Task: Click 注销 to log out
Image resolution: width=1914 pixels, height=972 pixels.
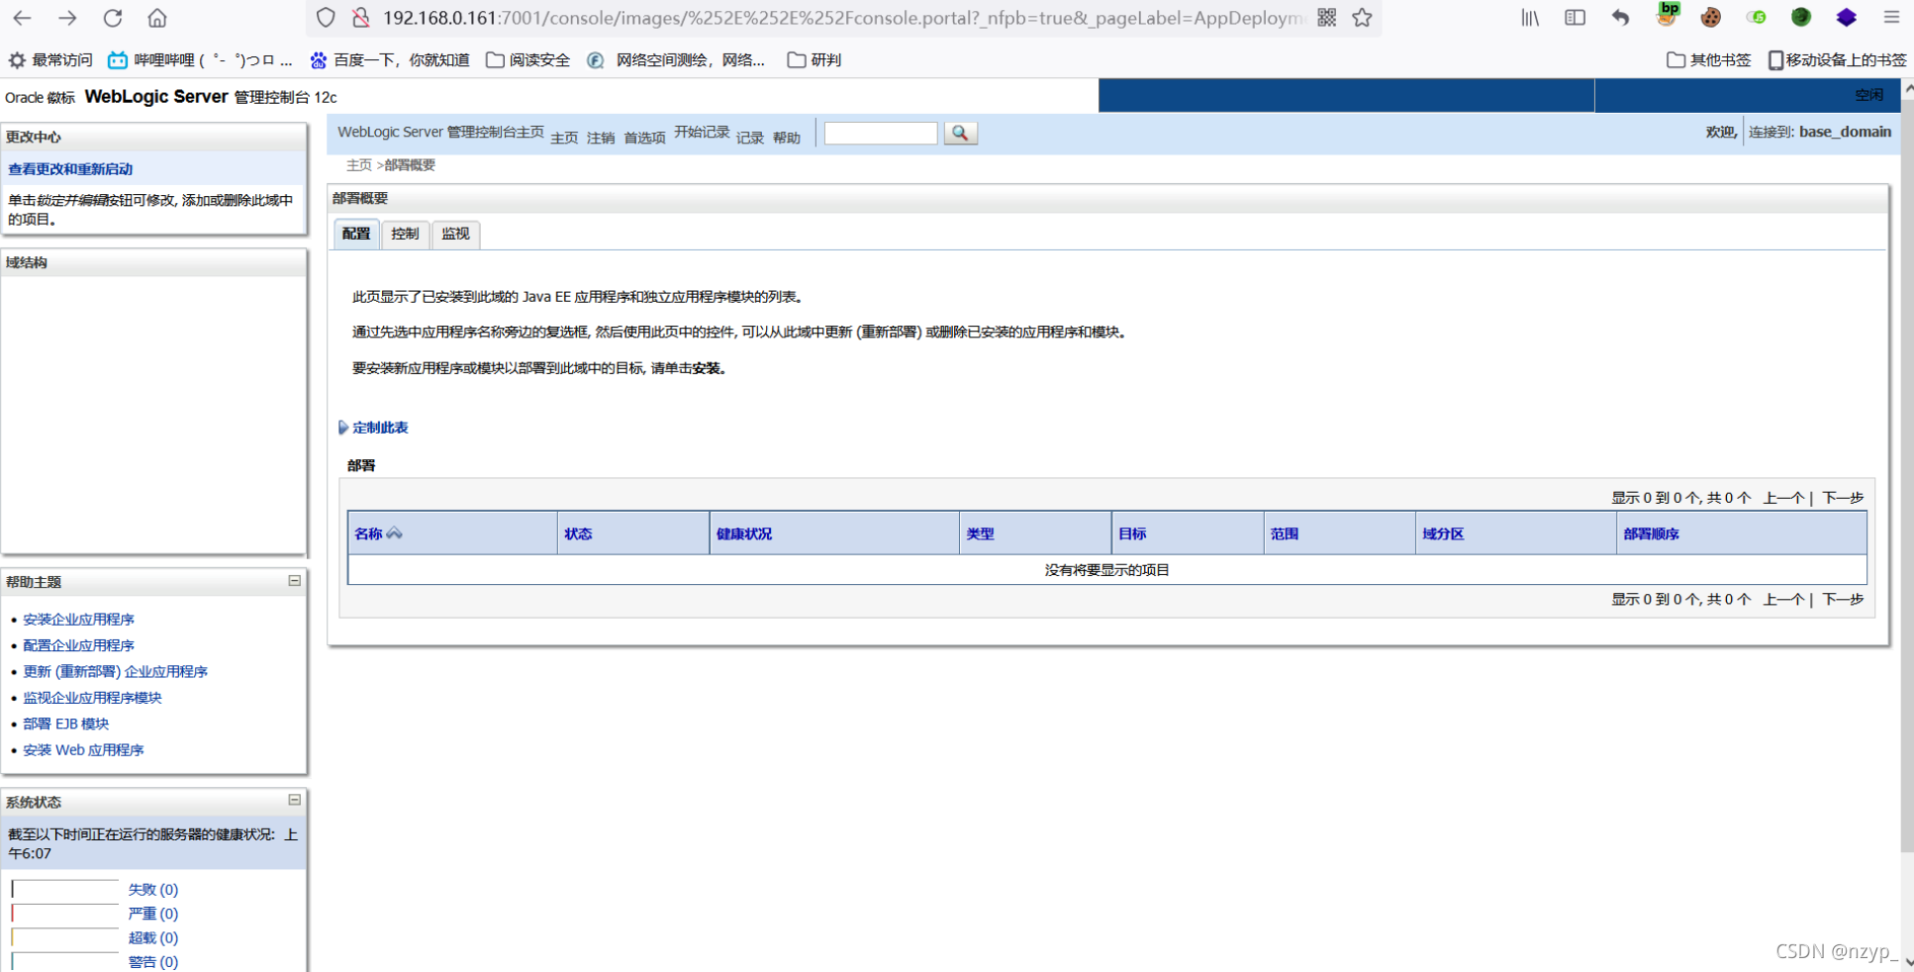Action: pyautogui.click(x=601, y=139)
